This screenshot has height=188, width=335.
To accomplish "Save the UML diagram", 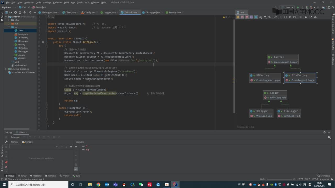I will point(306,17).
